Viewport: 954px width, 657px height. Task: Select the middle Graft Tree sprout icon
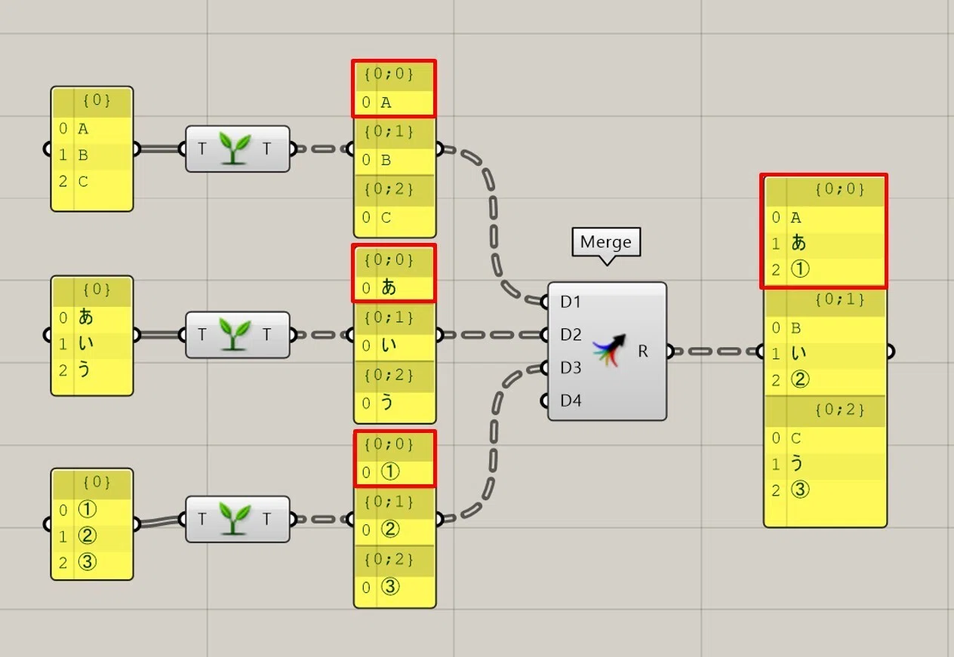click(x=234, y=334)
